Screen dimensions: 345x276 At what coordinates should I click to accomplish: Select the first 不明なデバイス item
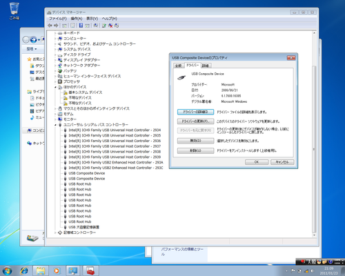tap(80, 98)
